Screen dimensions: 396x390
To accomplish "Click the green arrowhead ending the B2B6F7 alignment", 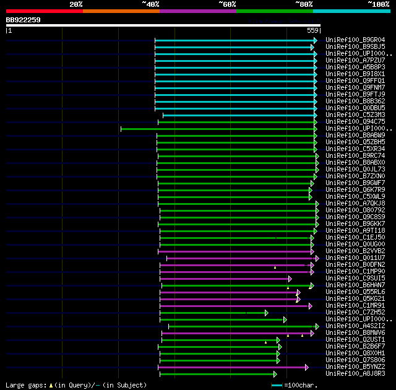I will (280, 347).
